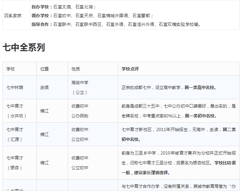Click the 位置 column header
Image resolution: width=240 pixels, height=191 pixels.
44,69
